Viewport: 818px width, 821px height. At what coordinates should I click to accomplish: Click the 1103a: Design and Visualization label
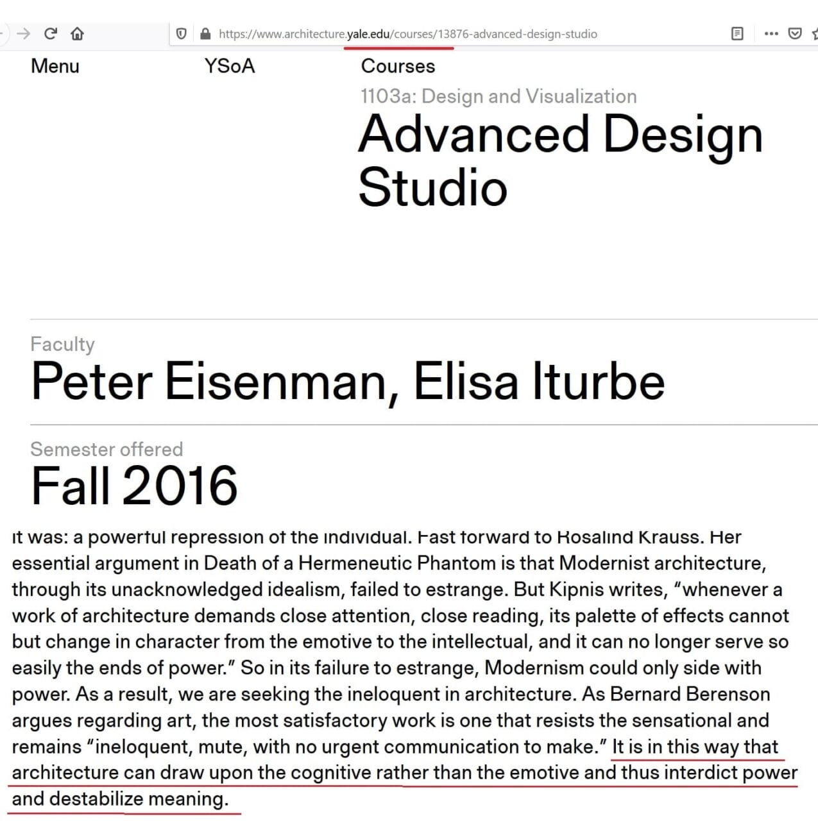click(498, 96)
